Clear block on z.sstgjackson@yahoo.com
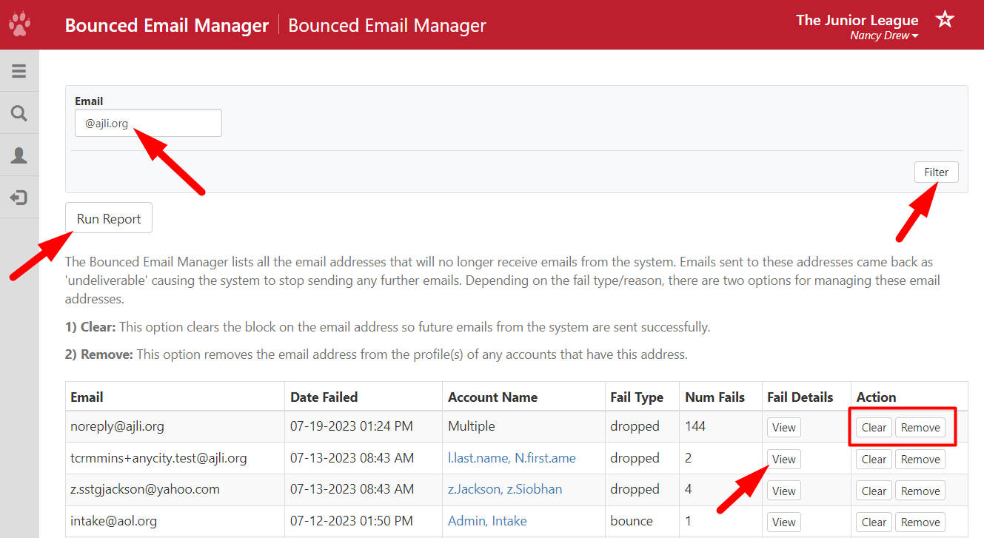 pos(874,491)
